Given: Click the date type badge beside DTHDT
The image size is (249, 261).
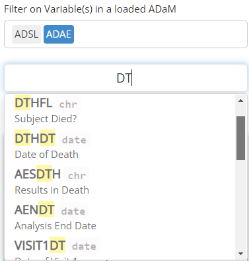Looking at the screenshot, I should 74,139.
